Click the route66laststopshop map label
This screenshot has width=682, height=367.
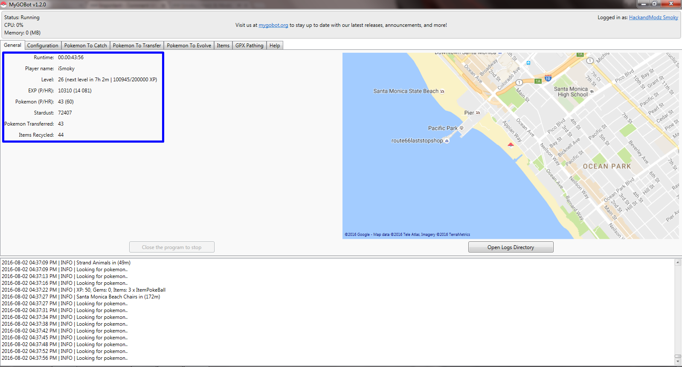[x=417, y=141]
